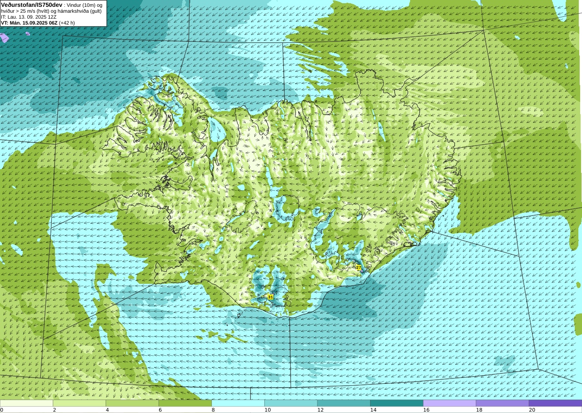Click the medium green 4–6 m/s legend swatch
Screen dimensions: 582x413
coord(132,403)
